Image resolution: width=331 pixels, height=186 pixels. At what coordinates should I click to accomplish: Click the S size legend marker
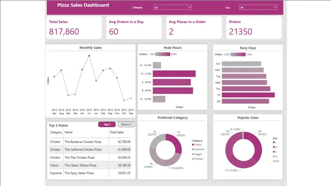click(x=274, y=152)
